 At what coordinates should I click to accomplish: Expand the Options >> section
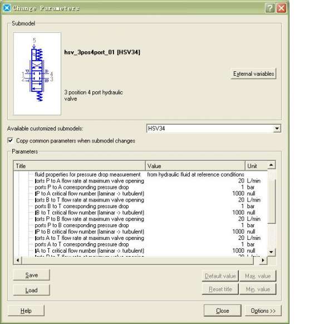263,311
